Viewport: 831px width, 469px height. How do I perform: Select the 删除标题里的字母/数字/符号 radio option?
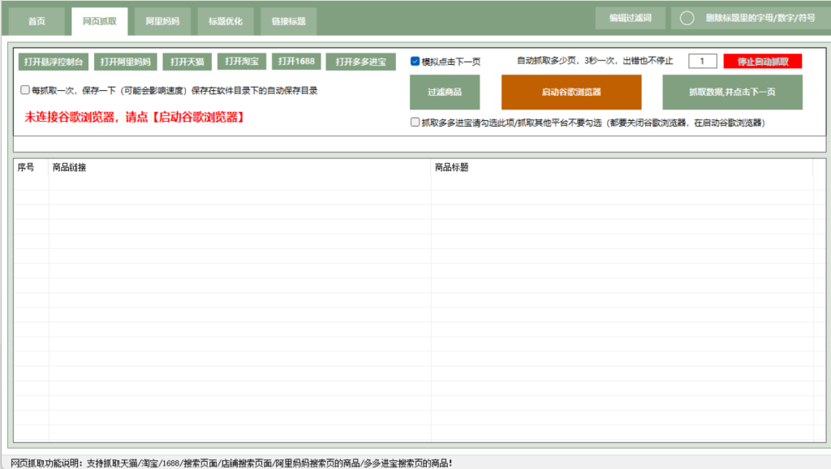[x=687, y=18]
